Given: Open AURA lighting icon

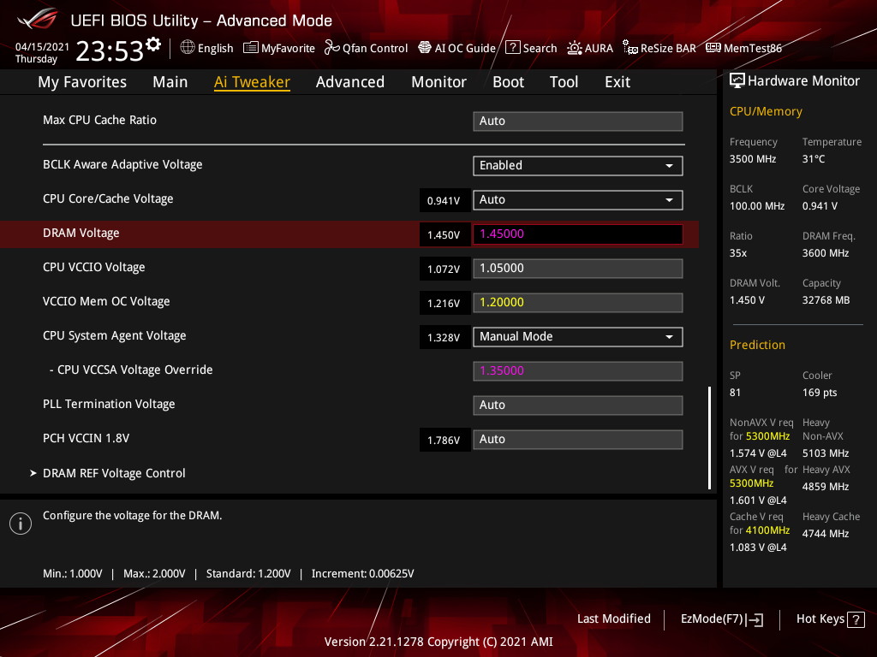Looking at the screenshot, I should pyautogui.click(x=575, y=48).
